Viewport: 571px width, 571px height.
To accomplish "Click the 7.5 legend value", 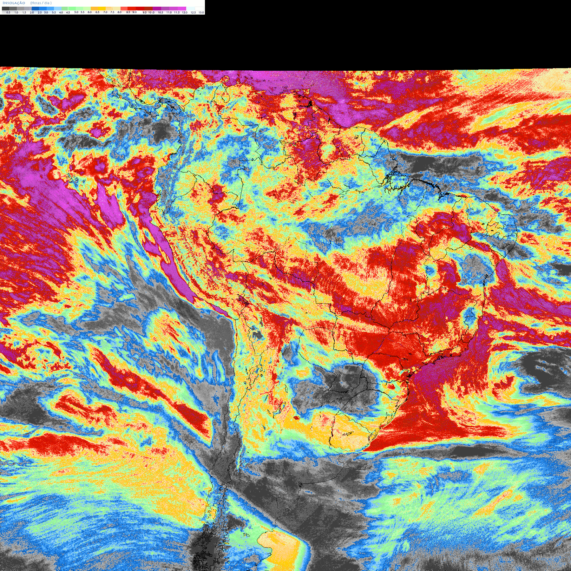I will coord(112,12).
